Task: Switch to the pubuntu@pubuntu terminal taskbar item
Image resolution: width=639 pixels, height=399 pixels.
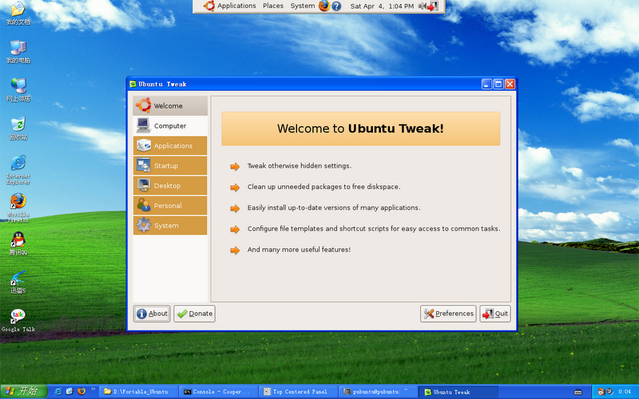Action: [378, 392]
